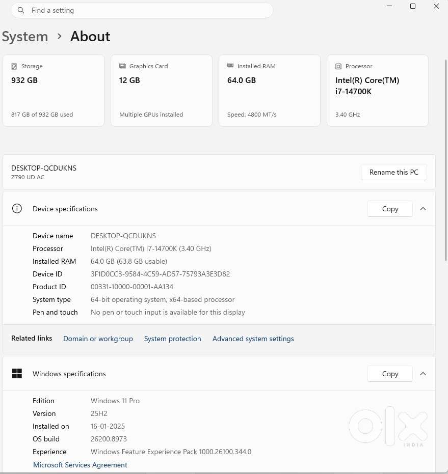This screenshot has height=474, width=448.
Task: Click Rename this PC button
Action: click(x=394, y=172)
